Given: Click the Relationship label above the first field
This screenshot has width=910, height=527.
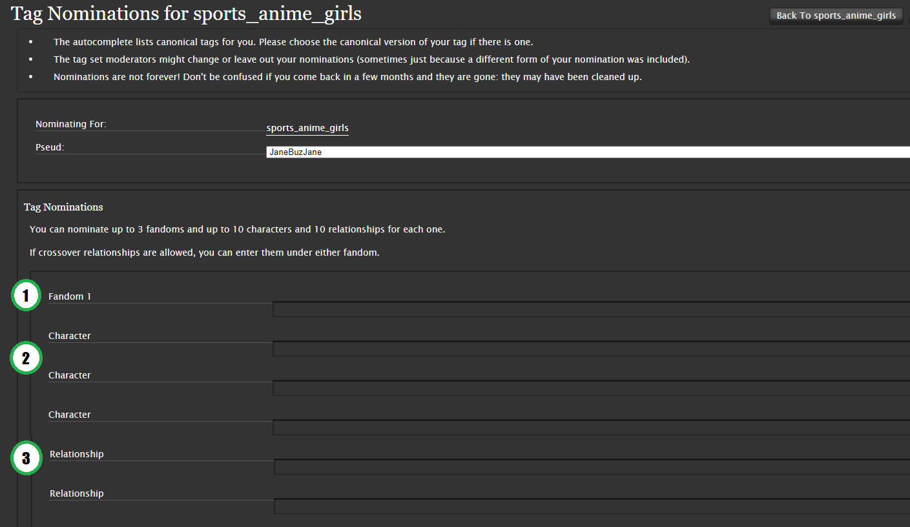Looking at the screenshot, I should tap(76, 453).
